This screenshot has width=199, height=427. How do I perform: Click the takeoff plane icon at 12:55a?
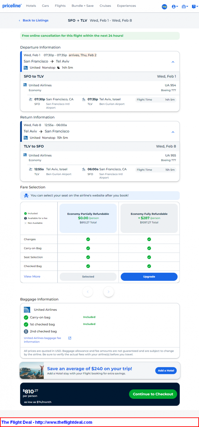[30, 169]
